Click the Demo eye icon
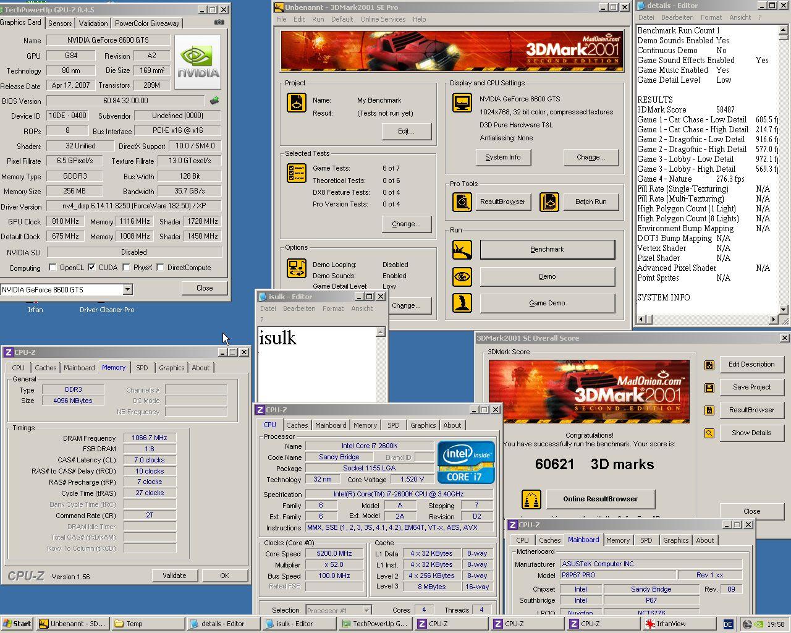Viewport: 791px width, 633px height. pos(462,276)
